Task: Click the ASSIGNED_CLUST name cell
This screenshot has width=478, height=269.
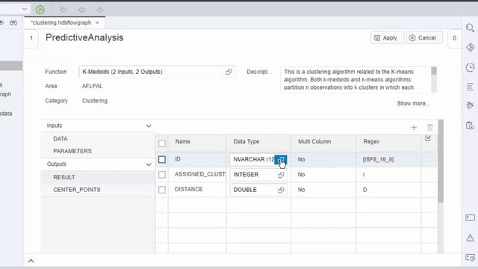Action: [197, 174]
